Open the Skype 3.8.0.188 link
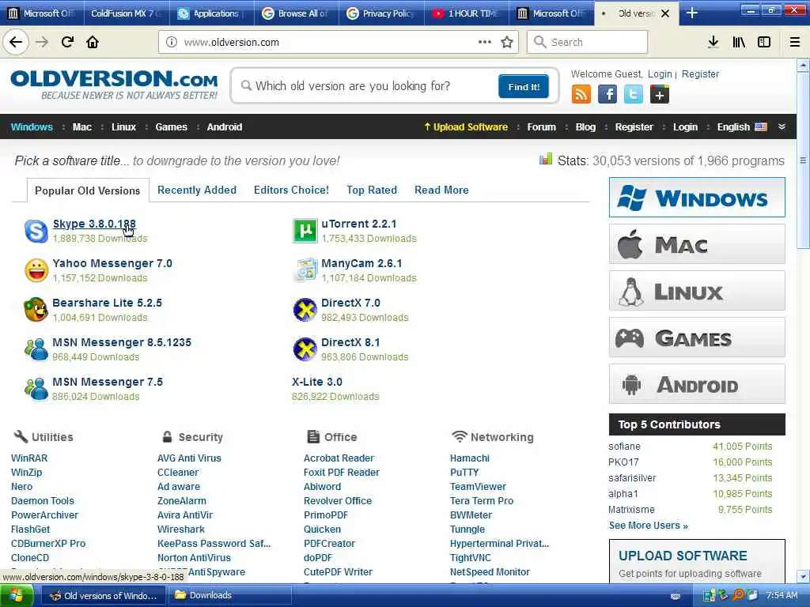Screen dimensions: 810x607 (x=94, y=224)
